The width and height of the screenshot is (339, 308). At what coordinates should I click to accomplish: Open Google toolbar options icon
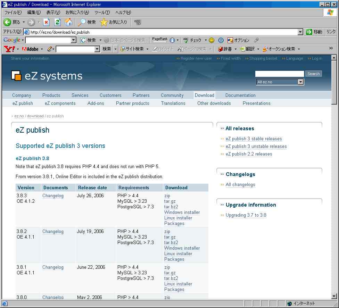click(x=230, y=40)
